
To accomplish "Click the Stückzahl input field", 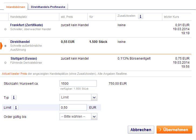I will click(78, 84).
